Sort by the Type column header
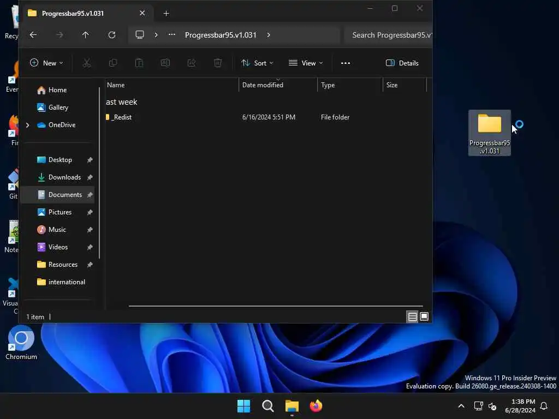 click(x=350, y=85)
